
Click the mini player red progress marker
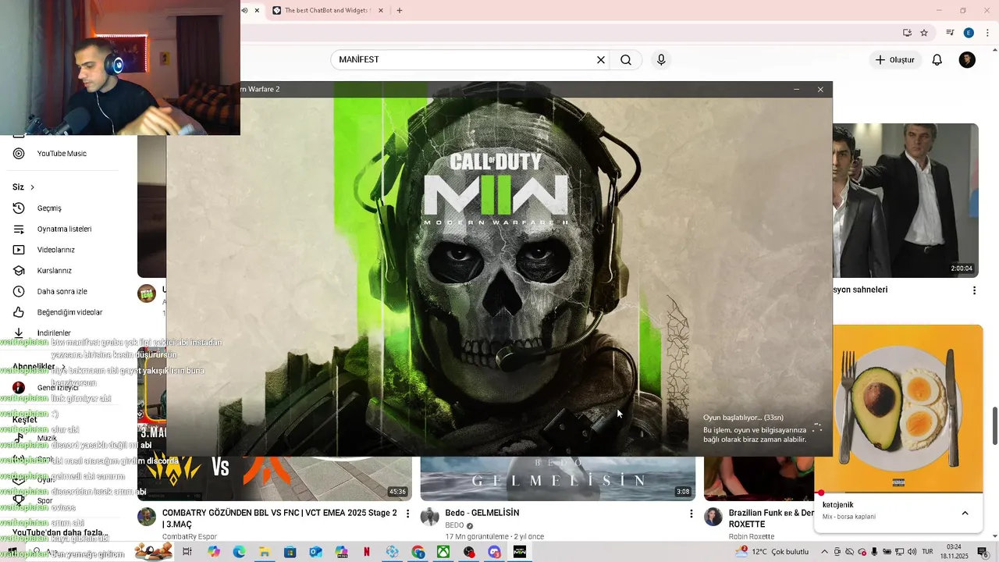tap(821, 493)
